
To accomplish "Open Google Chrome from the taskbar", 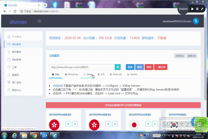I will (x=34, y=136).
